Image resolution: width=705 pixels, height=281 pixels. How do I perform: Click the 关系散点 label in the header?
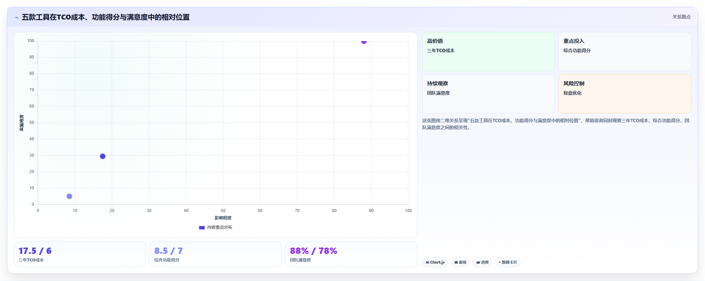coord(682,17)
